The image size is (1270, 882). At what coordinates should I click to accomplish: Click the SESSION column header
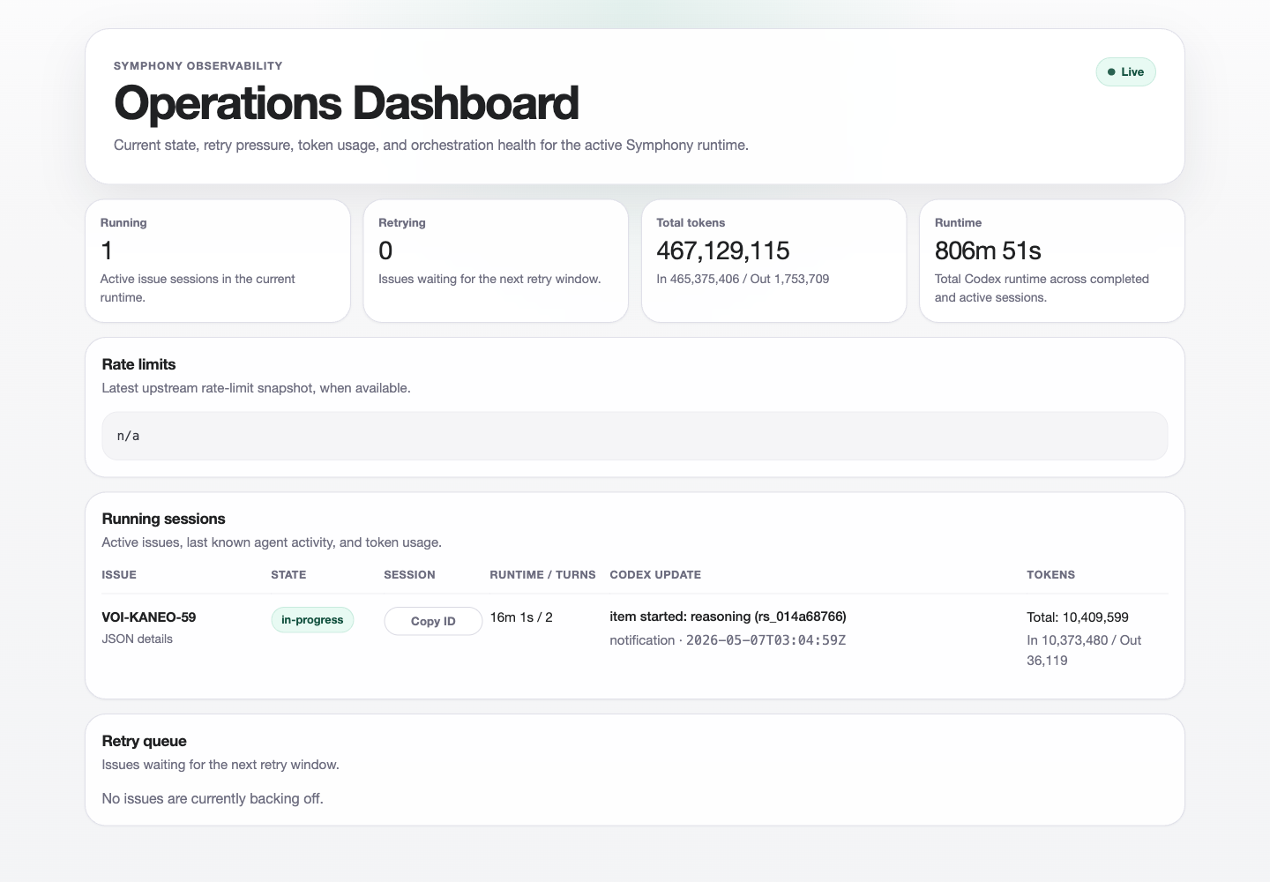pyautogui.click(x=409, y=574)
